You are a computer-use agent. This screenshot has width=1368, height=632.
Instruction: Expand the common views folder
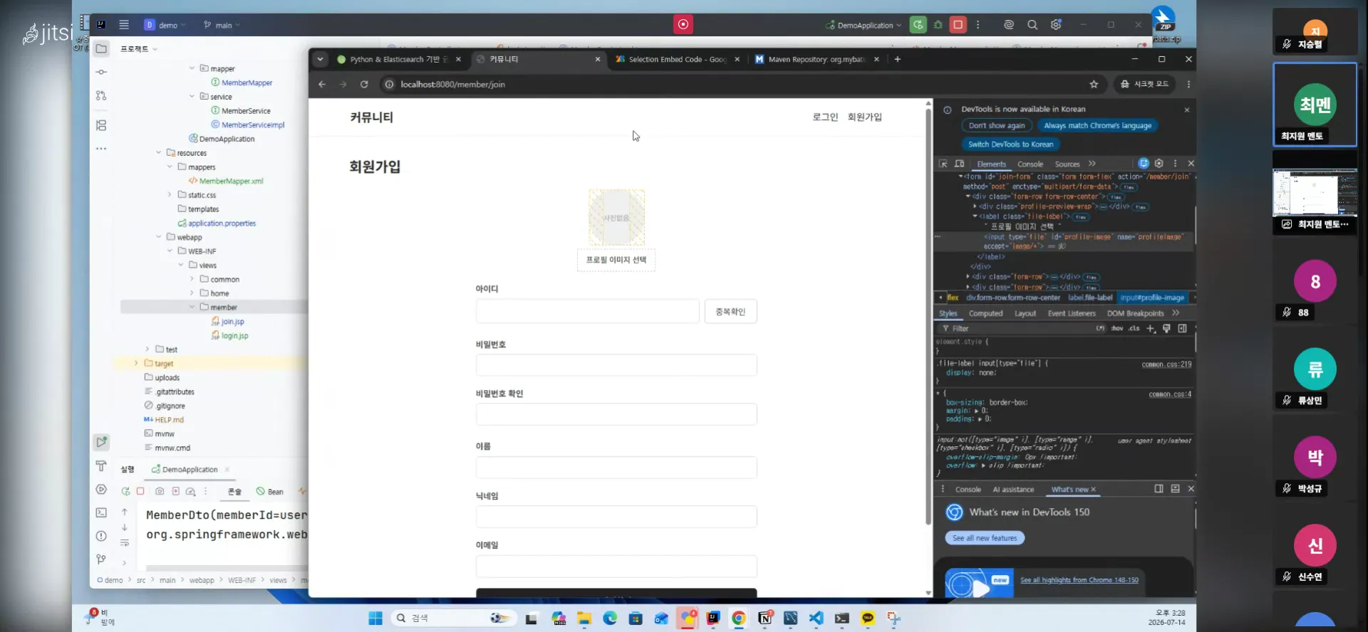pyautogui.click(x=192, y=280)
